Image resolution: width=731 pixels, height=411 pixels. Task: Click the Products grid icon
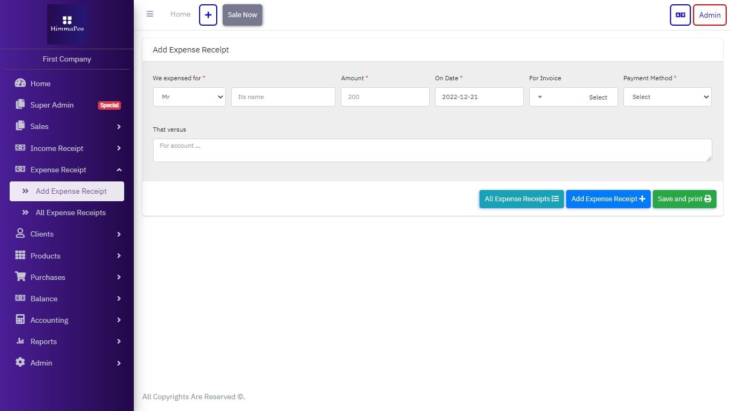pos(20,255)
